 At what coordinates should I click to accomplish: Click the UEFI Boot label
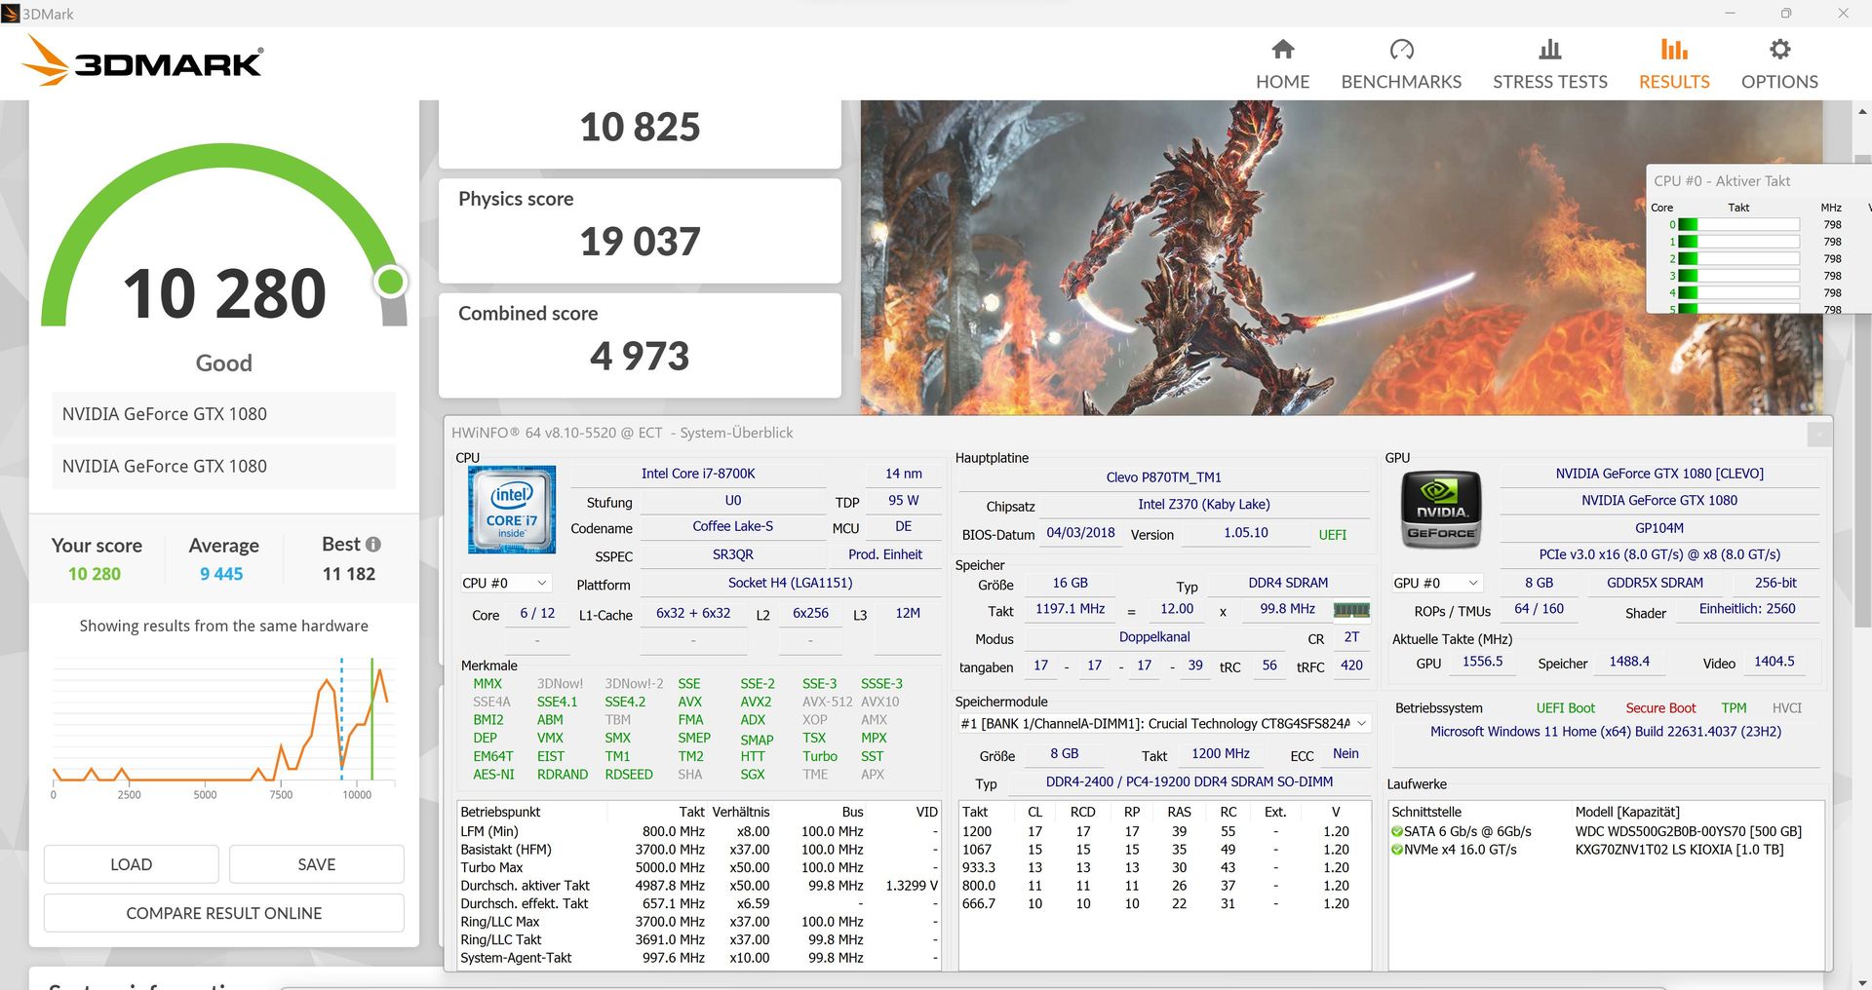[x=1566, y=708]
